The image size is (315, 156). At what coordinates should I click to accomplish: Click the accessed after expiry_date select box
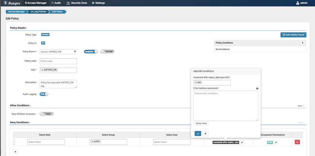point(212,82)
